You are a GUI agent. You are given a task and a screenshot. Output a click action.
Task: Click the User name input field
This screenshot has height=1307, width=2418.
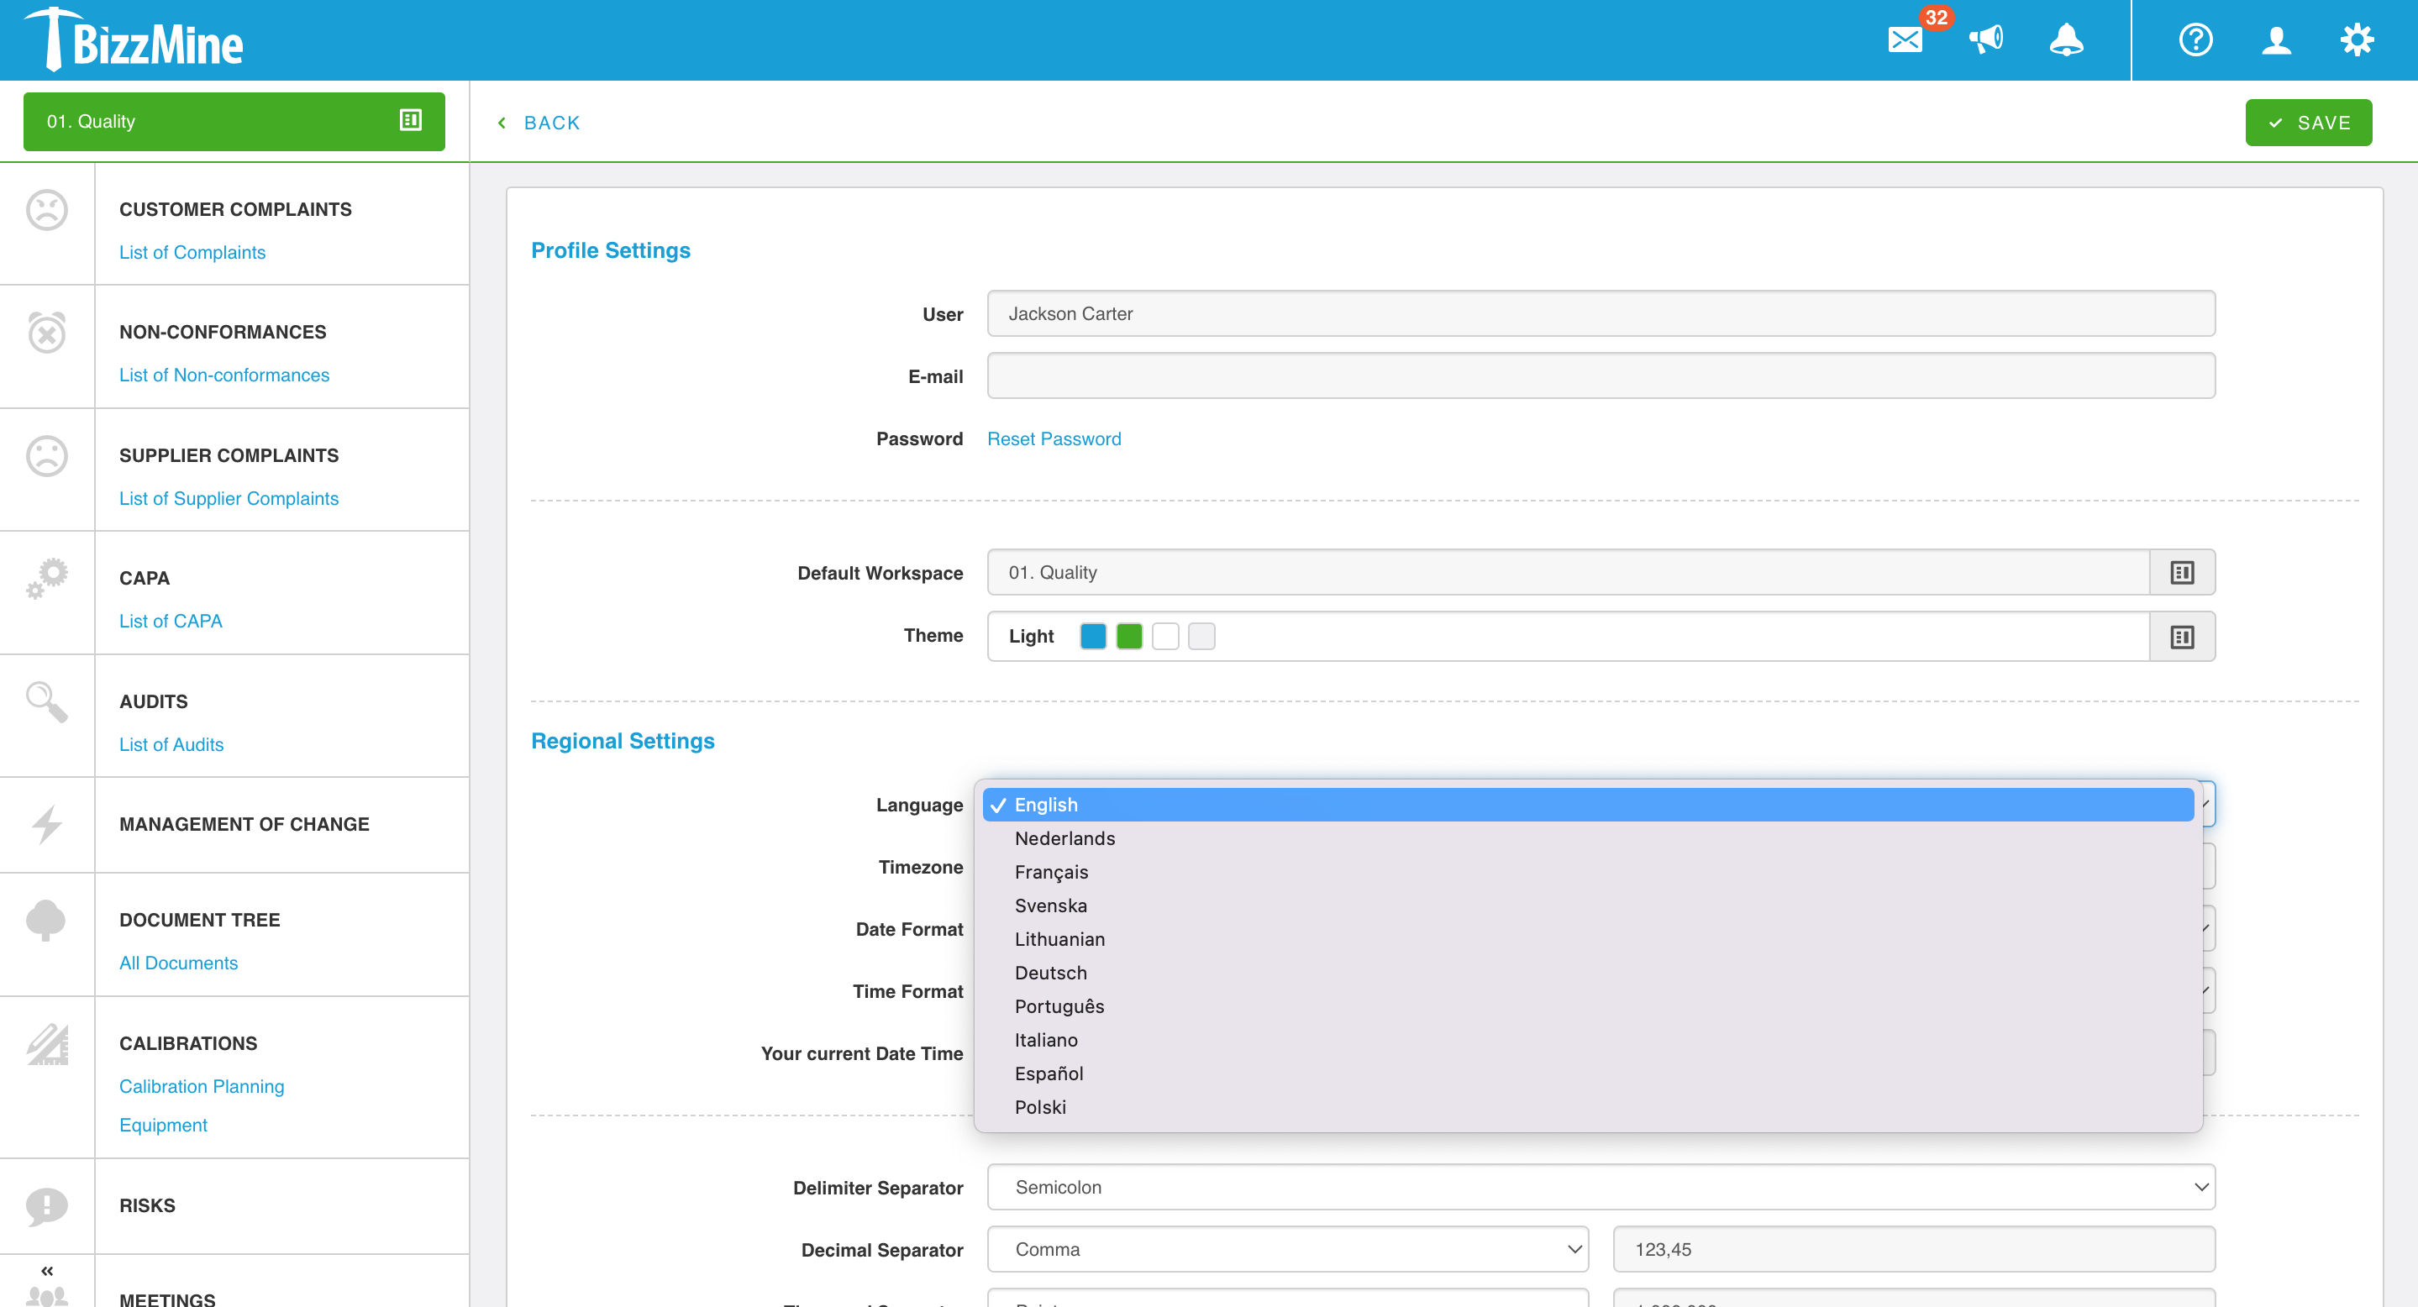coord(1602,314)
